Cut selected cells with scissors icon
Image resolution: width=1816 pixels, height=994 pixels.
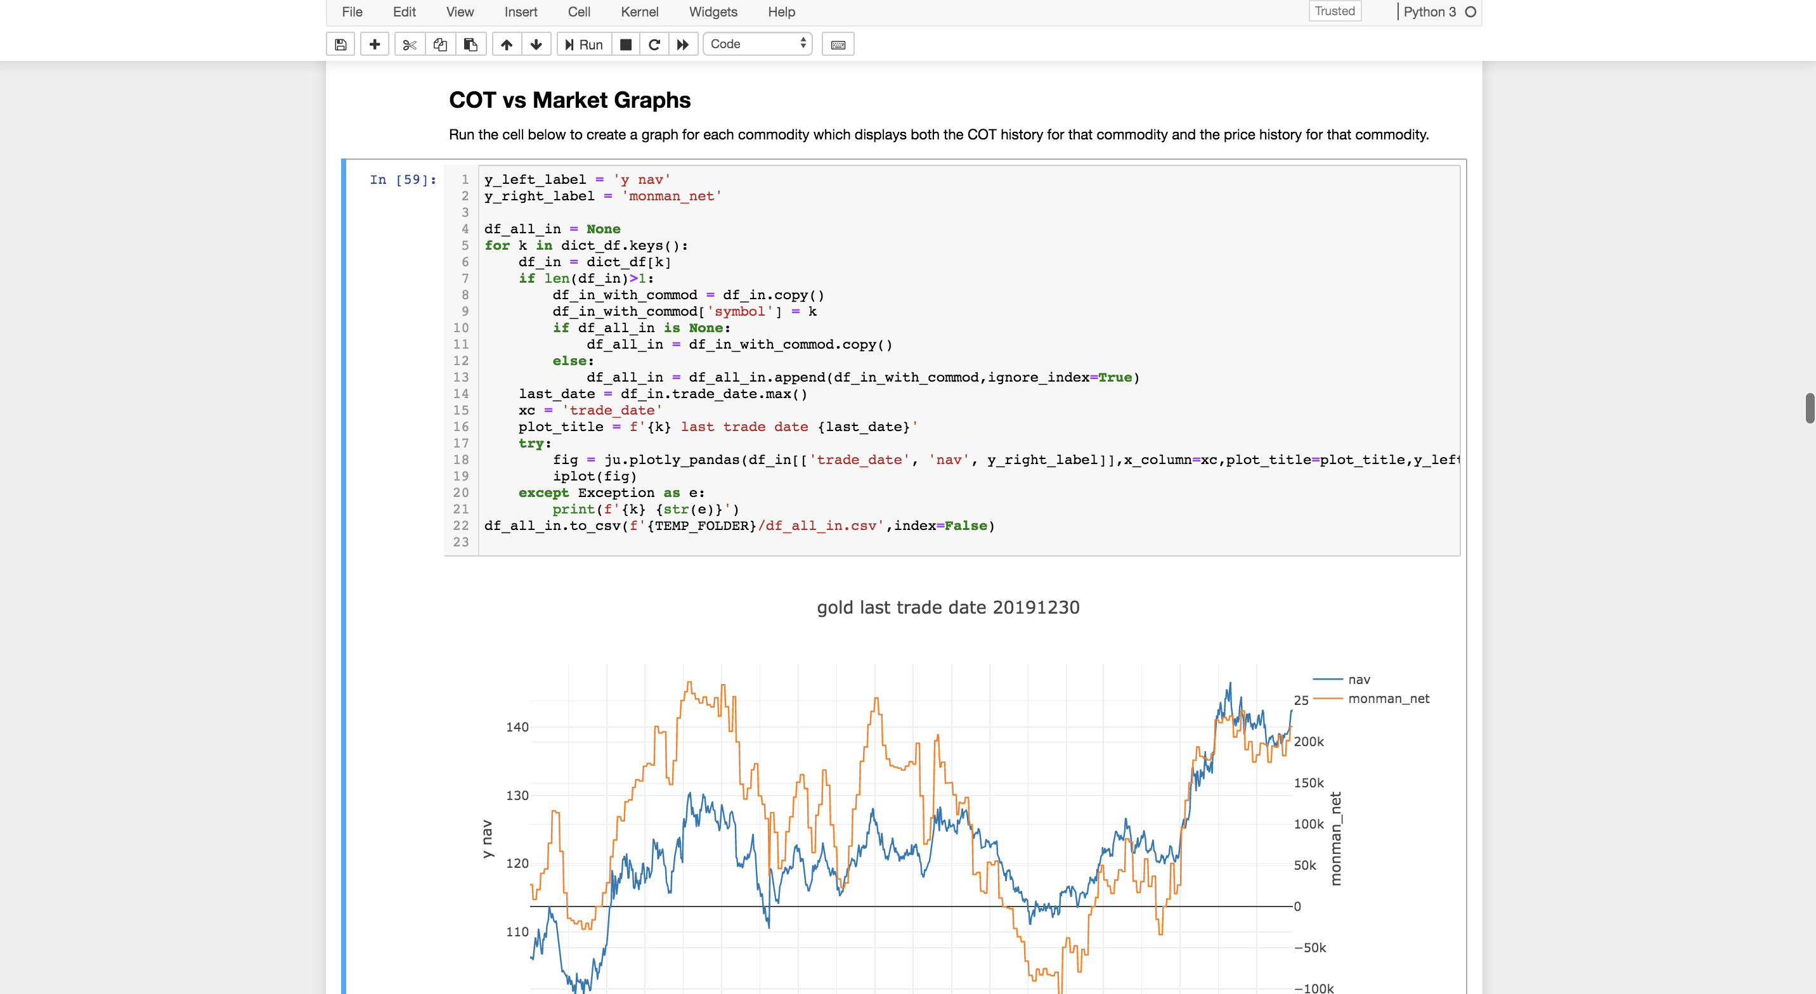[410, 44]
